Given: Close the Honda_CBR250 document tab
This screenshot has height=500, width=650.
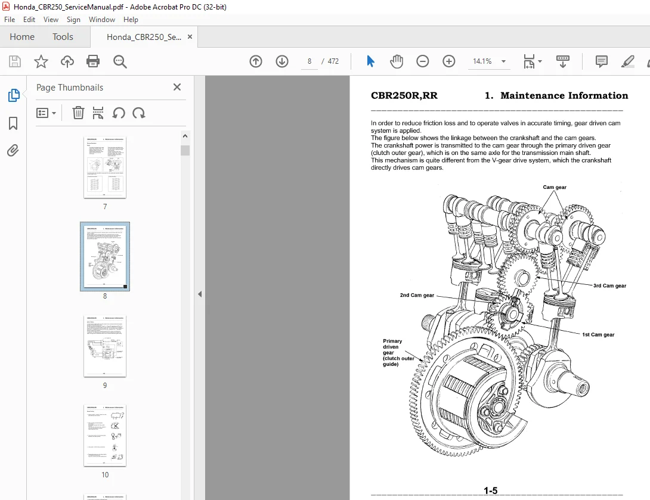Looking at the screenshot, I should pyautogui.click(x=190, y=36).
